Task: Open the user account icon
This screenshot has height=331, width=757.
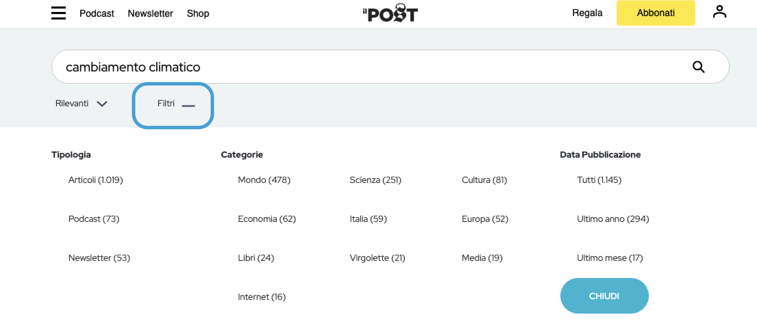Action: point(719,12)
